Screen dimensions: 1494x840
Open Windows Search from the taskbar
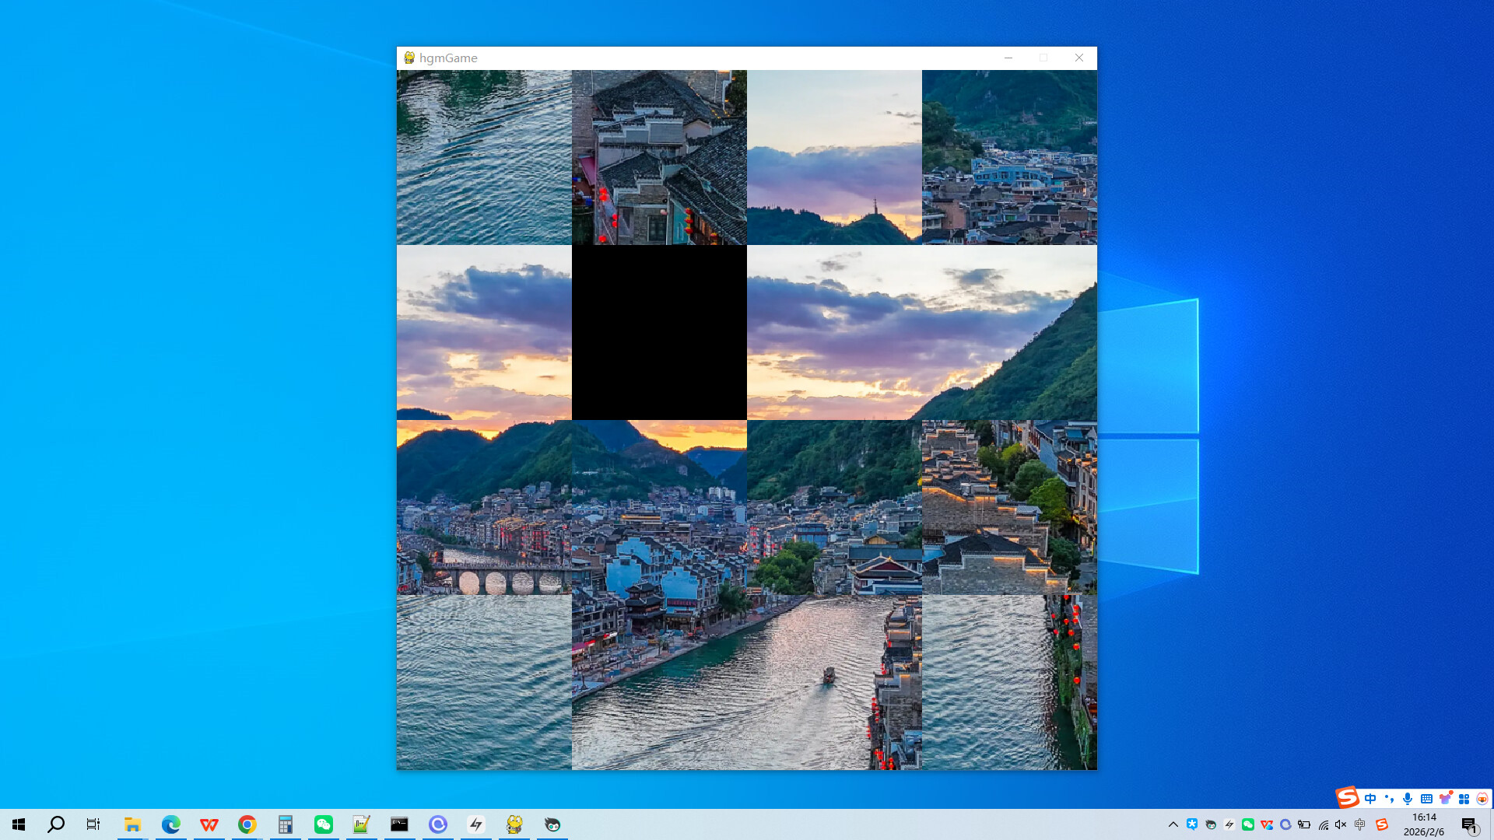pos(54,825)
